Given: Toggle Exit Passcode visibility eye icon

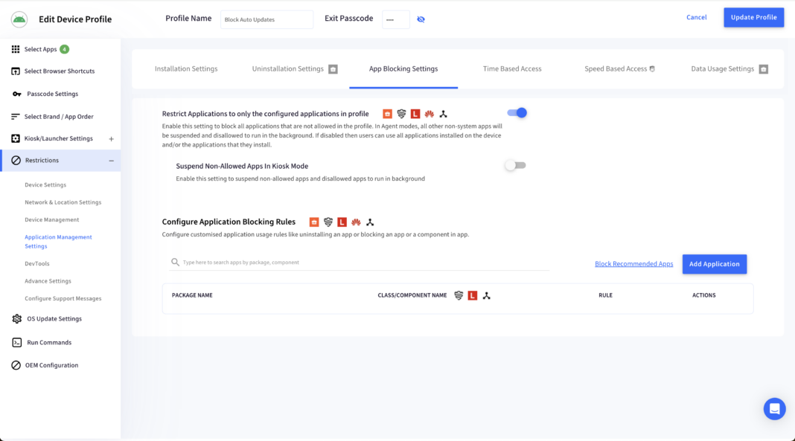Looking at the screenshot, I should click(421, 19).
